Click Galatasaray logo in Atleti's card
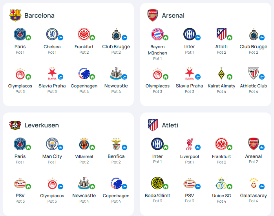Viewport: 274px width, 216px height. [x=253, y=183]
